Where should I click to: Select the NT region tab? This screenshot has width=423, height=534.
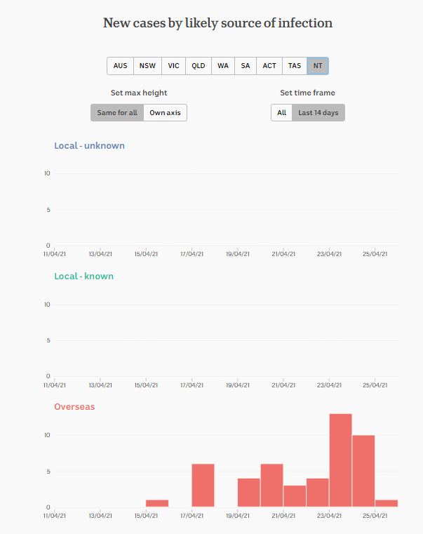point(318,66)
